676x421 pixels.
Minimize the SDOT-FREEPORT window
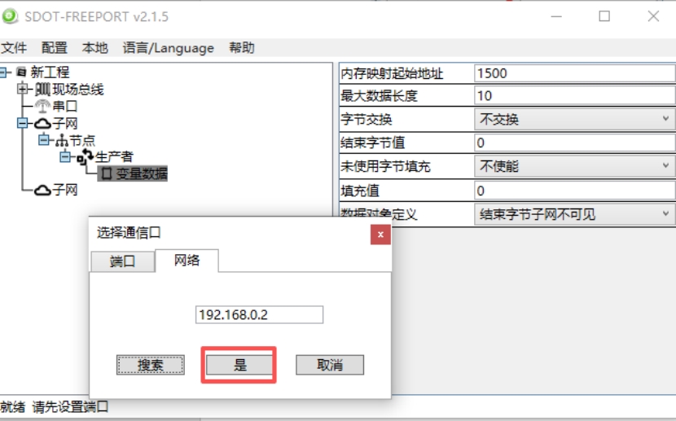click(x=556, y=16)
